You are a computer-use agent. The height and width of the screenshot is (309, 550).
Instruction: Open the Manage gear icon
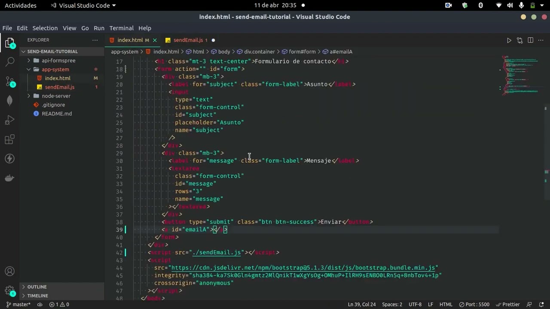coord(10,291)
